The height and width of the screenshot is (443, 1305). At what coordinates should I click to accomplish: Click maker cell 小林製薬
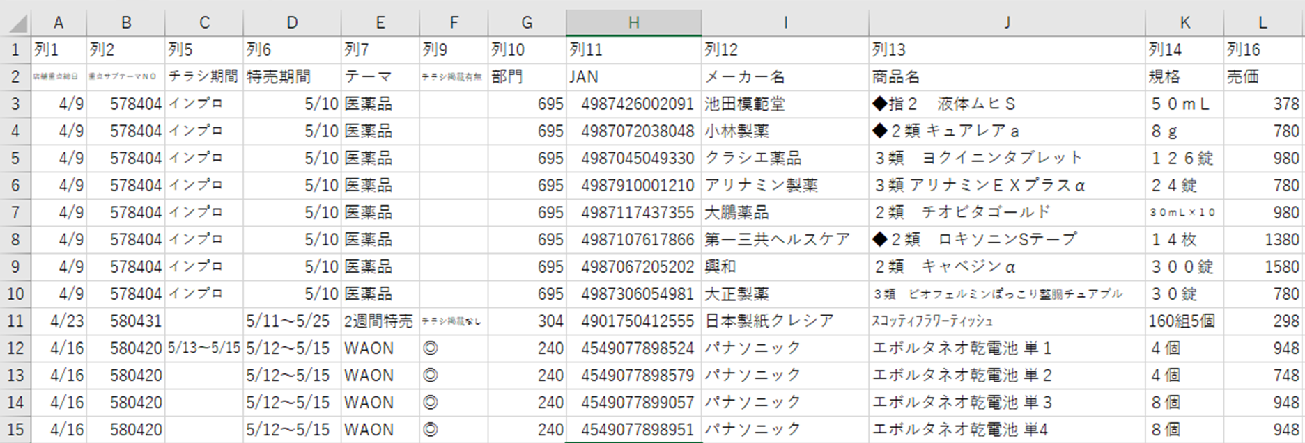tap(785, 131)
